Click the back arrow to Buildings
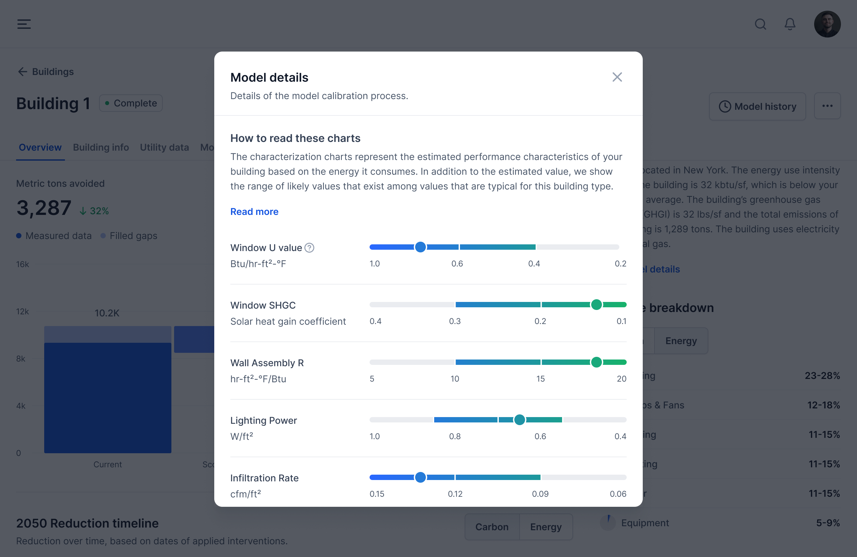The image size is (857, 557). pyautogui.click(x=23, y=72)
